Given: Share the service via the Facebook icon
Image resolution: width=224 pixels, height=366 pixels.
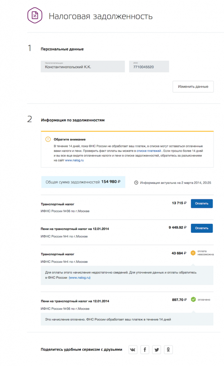Looking at the screenshot, I should coord(145,350).
